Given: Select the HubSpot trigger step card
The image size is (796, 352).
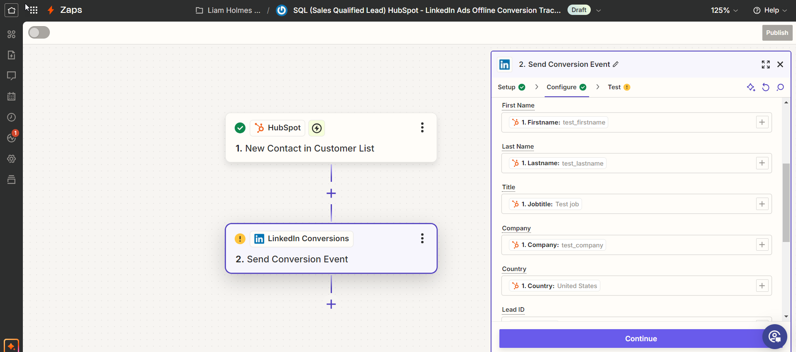Looking at the screenshot, I should [x=331, y=137].
